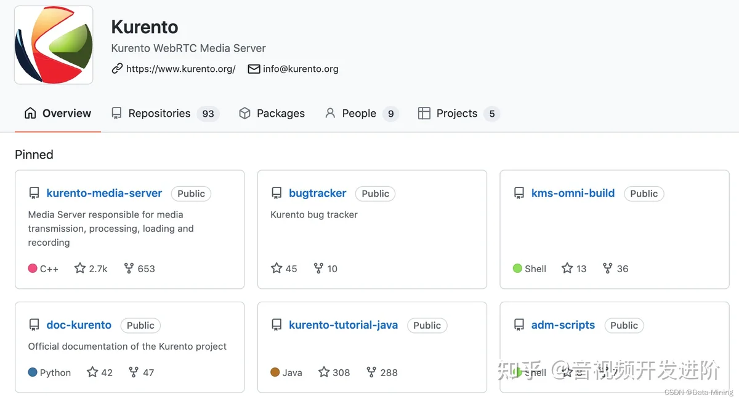Click the star icon showing 2.7k stars
Image resolution: width=739 pixels, height=400 pixels.
(80, 268)
